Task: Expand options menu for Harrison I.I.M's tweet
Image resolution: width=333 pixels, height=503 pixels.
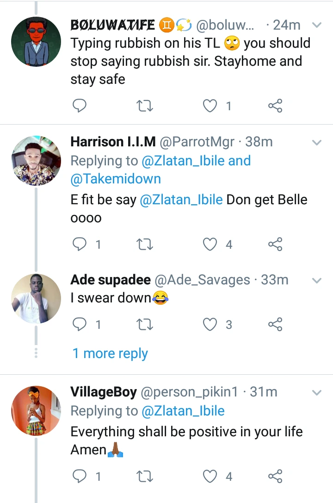Action: point(317,142)
